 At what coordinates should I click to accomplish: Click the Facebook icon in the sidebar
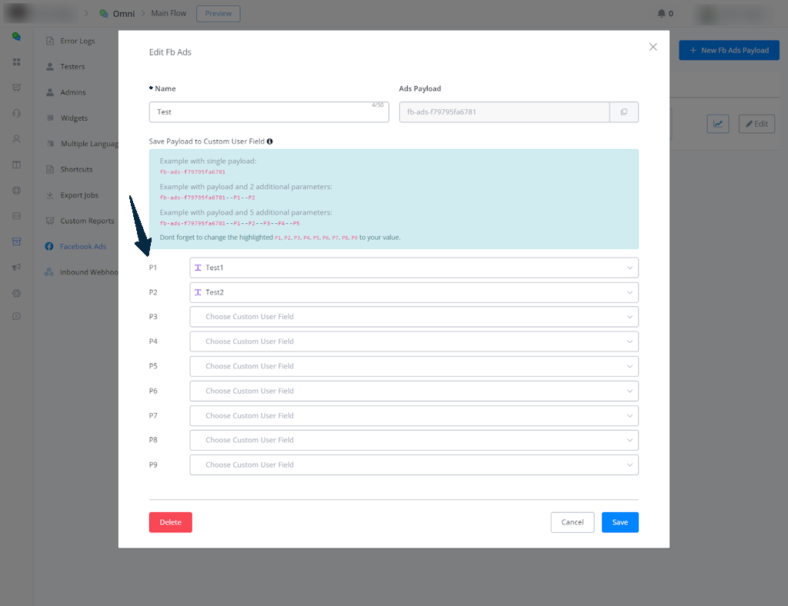pos(49,247)
